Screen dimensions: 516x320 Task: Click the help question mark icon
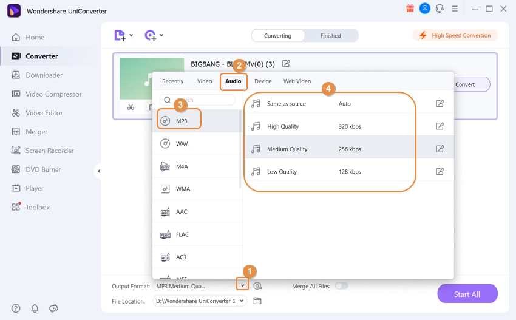coord(16,308)
